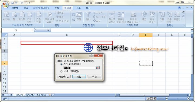
Task: Switch to Sheet2 tab
Action: pyautogui.click(x=30, y=95)
